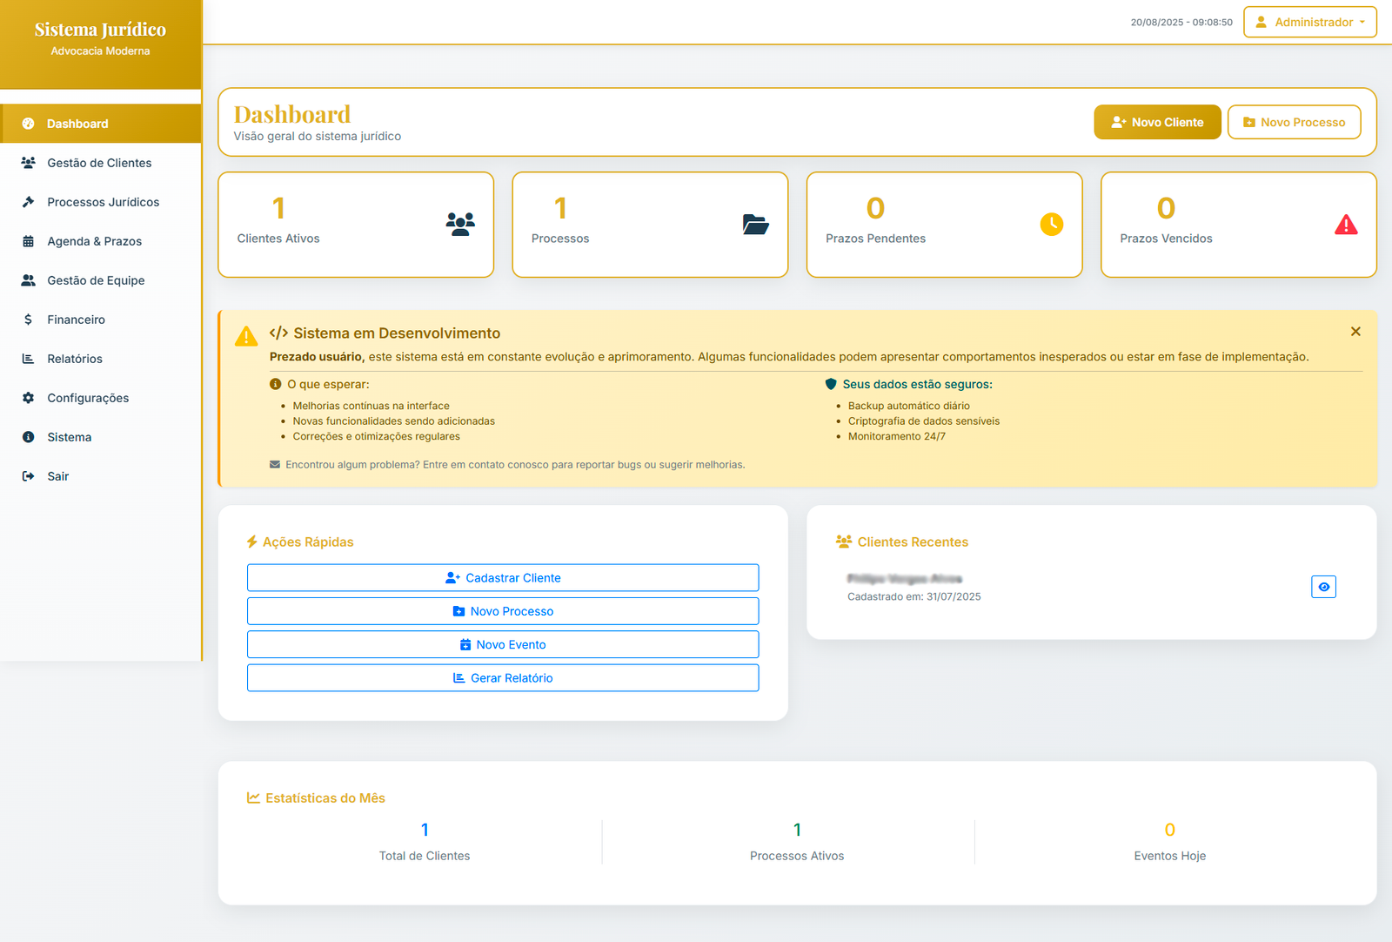Click the Agenda & Prazos calendar icon
This screenshot has width=1392, height=942.
click(x=28, y=241)
